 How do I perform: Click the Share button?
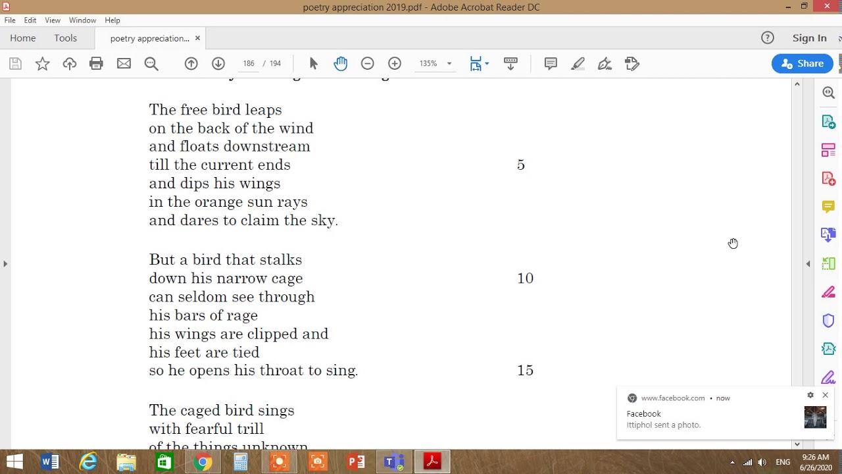[x=803, y=64]
